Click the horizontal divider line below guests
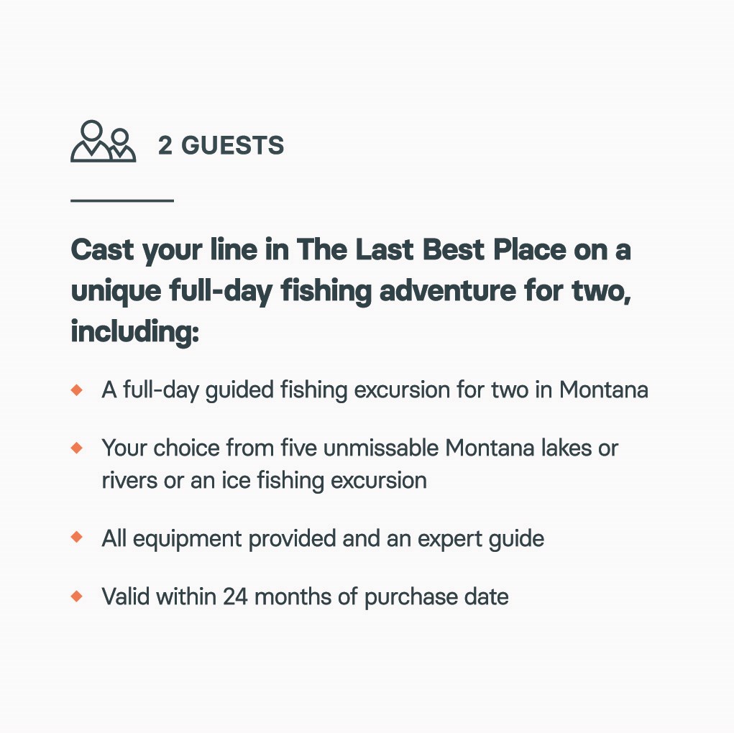734x733 pixels. (122, 200)
